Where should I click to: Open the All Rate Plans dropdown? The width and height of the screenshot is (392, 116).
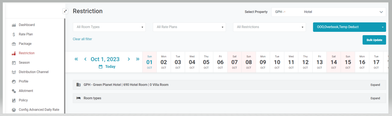point(189,27)
